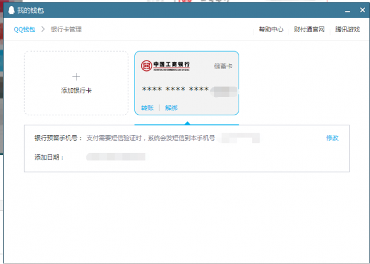
Task: Click the 添加日期 label
Action: click(49, 157)
